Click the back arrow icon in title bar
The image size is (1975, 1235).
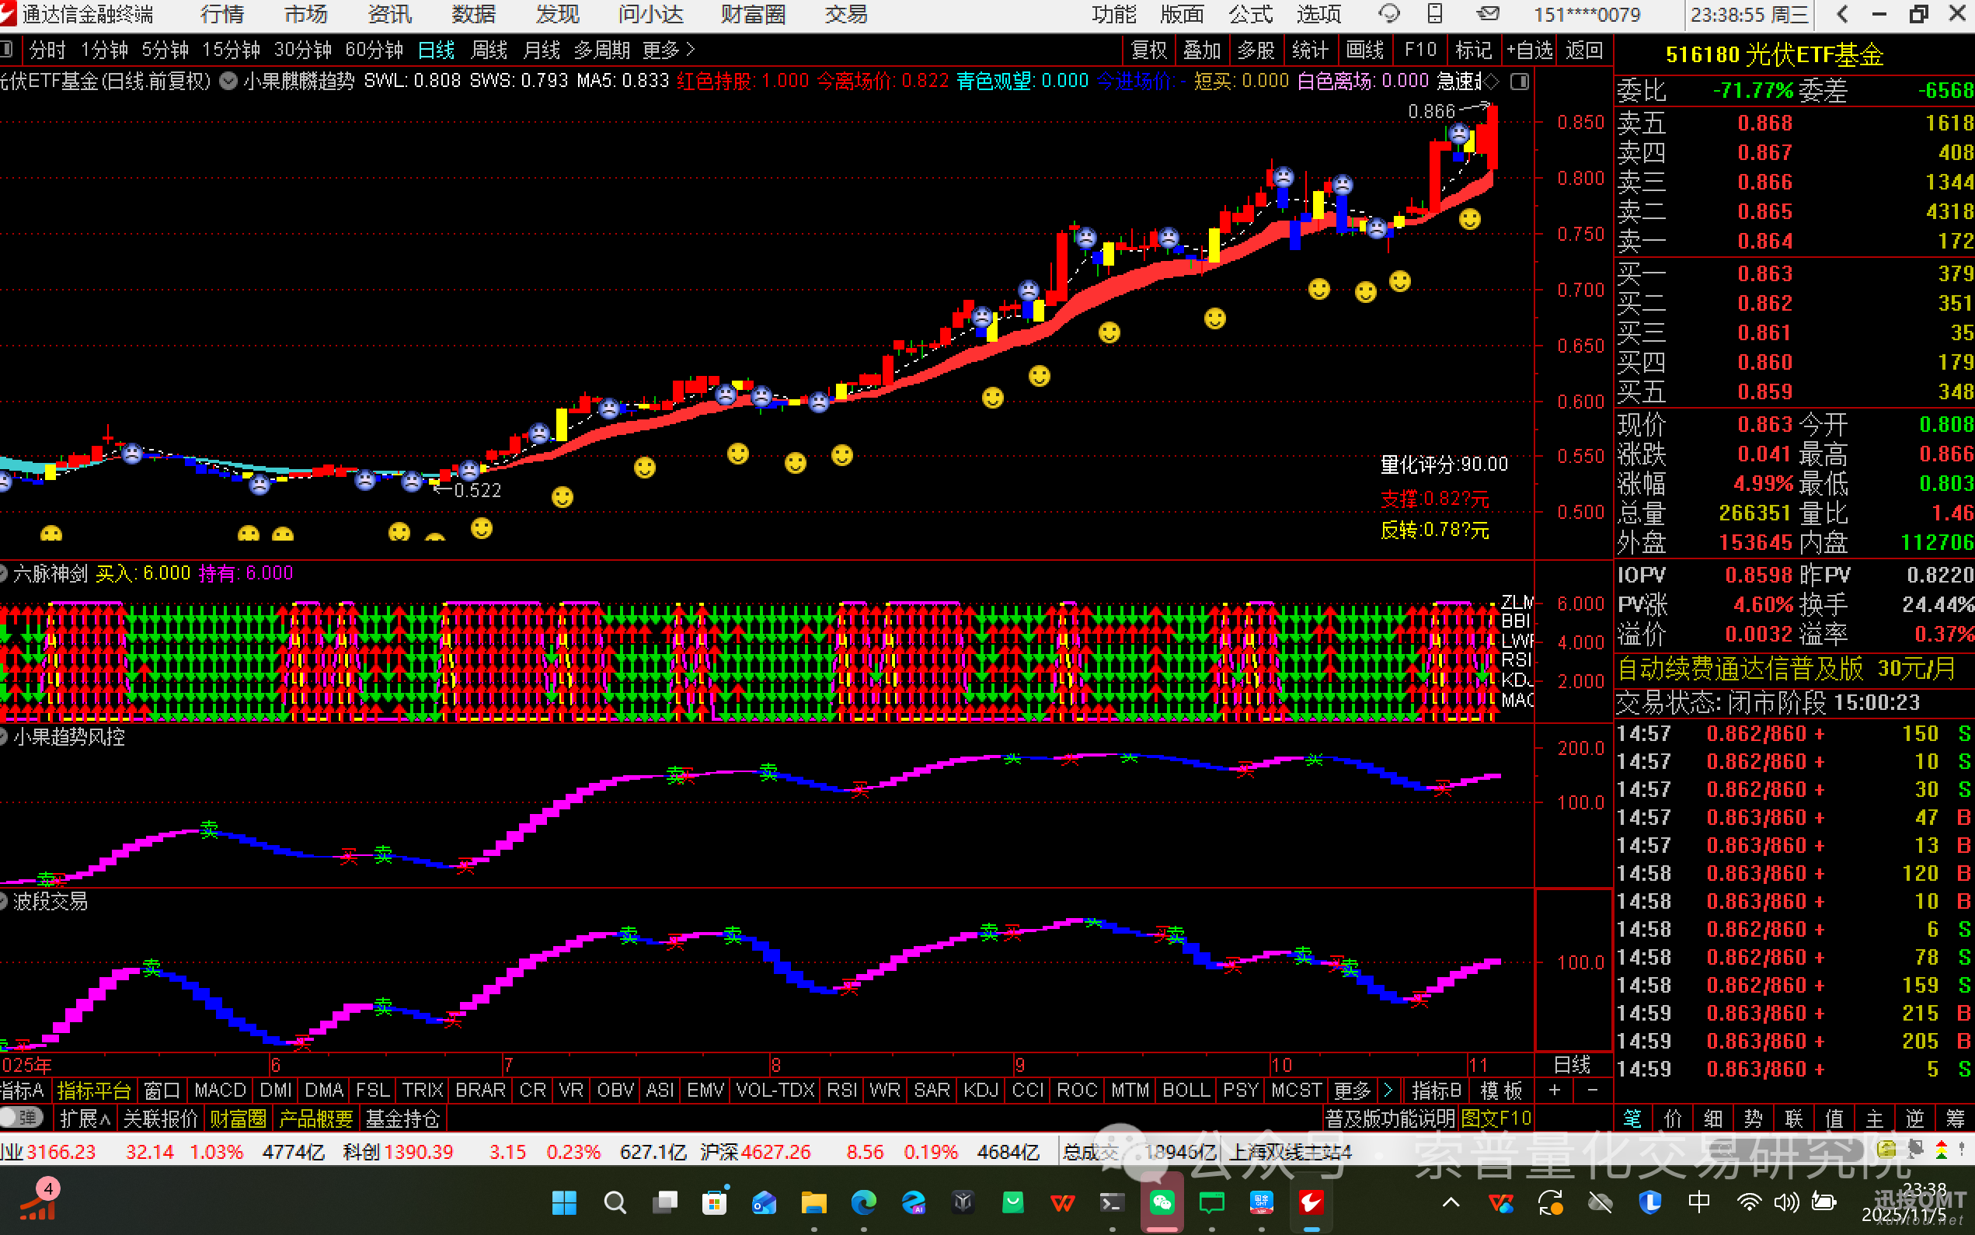(x=1842, y=14)
